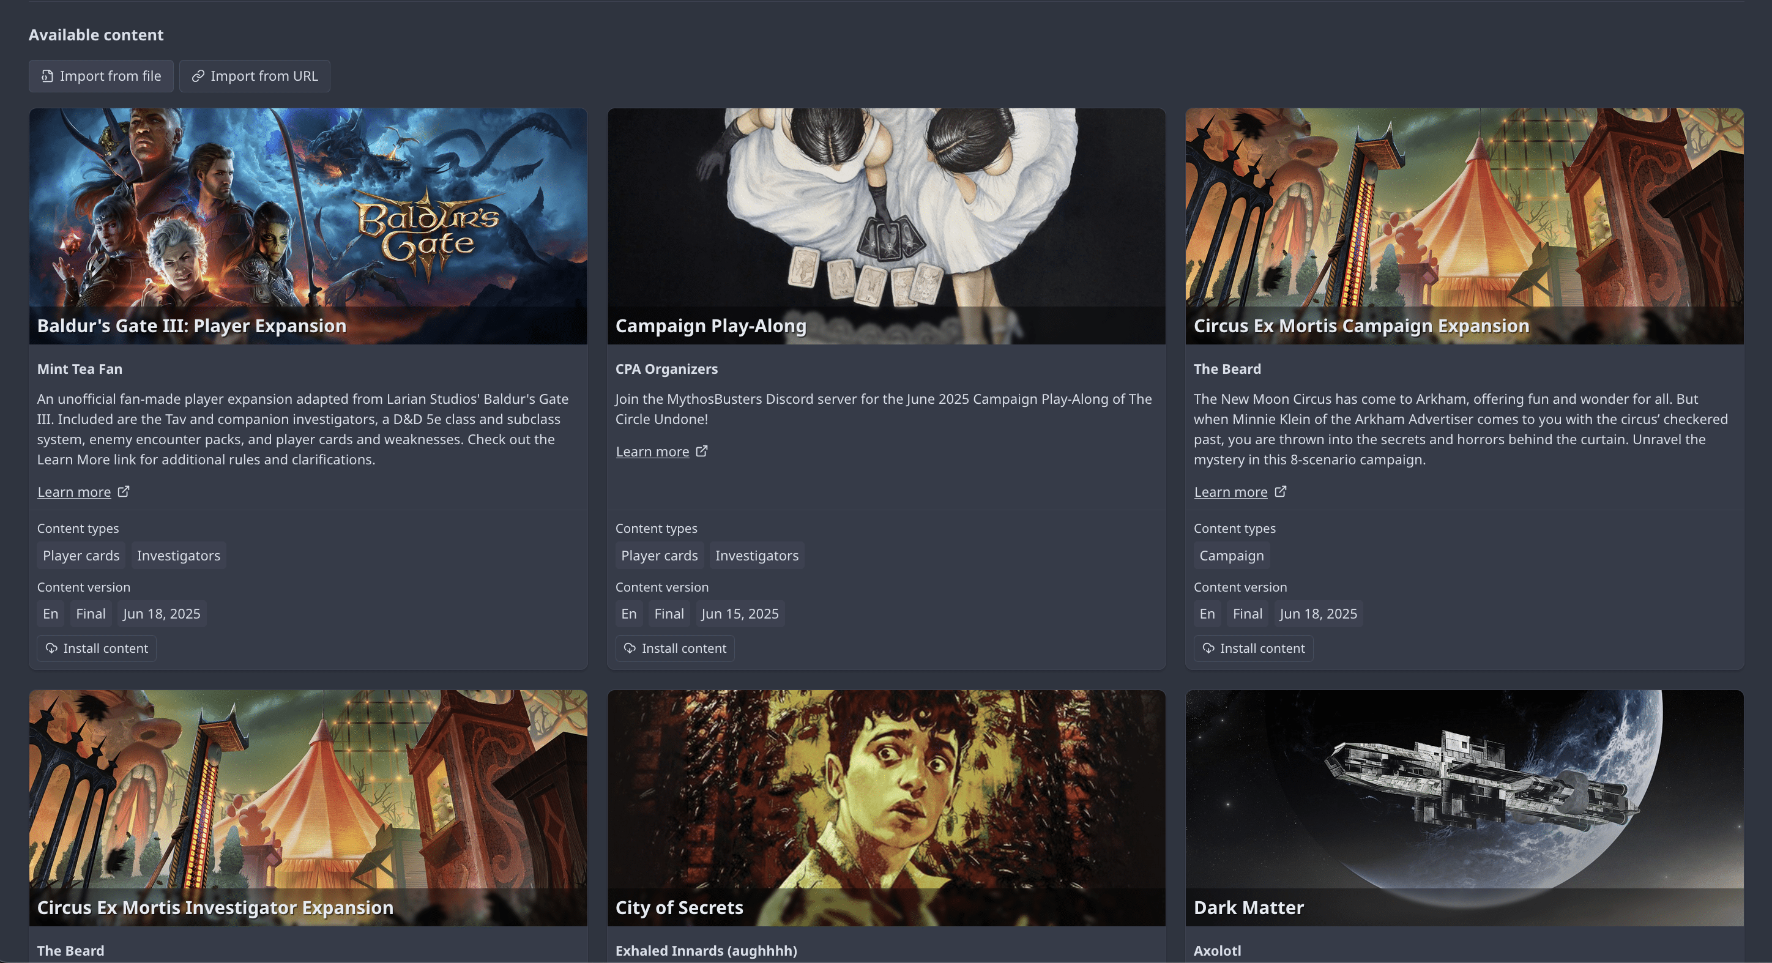The image size is (1772, 963).
Task: Toggle the Player cards tag on Baldur's Gate card
Action: pos(81,555)
